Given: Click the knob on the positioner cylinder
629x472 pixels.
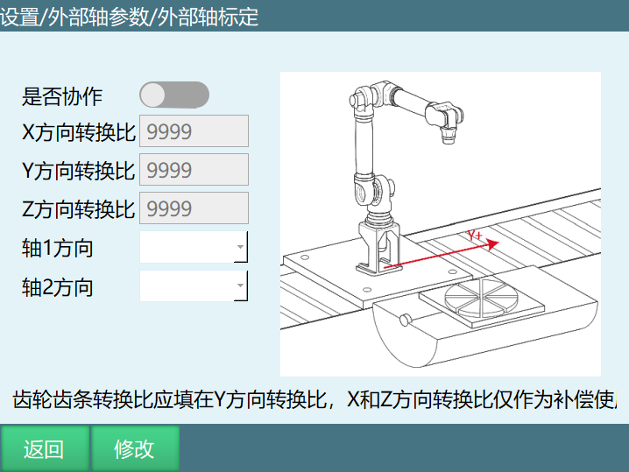Looking at the screenshot, I should (405, 320).
